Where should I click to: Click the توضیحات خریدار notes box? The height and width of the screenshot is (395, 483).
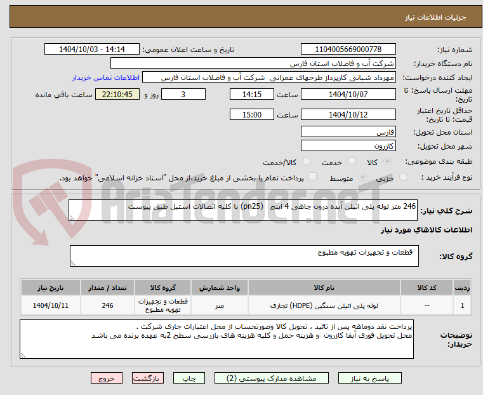[x=216, y=339]
